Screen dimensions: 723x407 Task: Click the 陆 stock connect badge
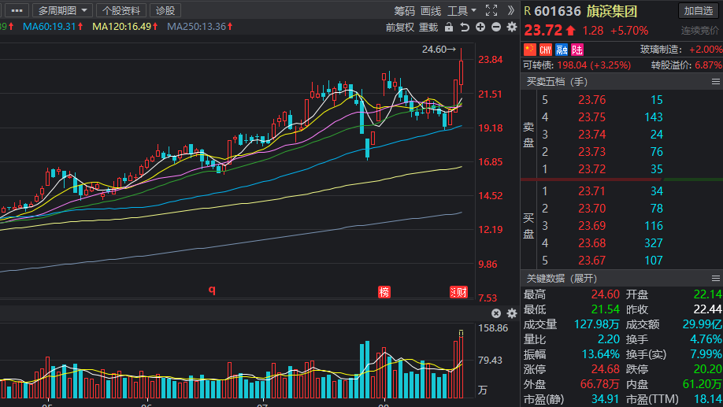577,50
